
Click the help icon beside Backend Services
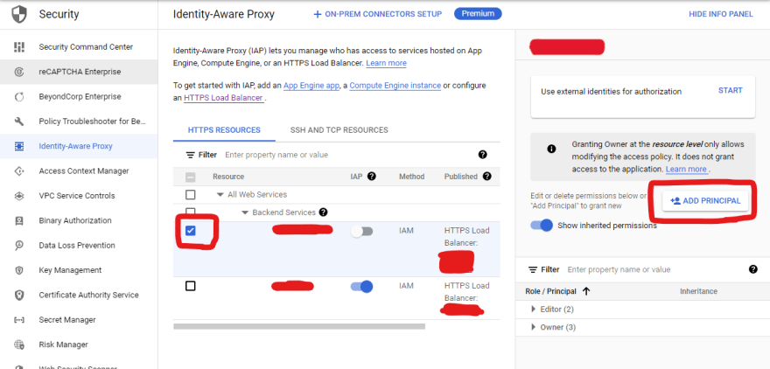323,212
